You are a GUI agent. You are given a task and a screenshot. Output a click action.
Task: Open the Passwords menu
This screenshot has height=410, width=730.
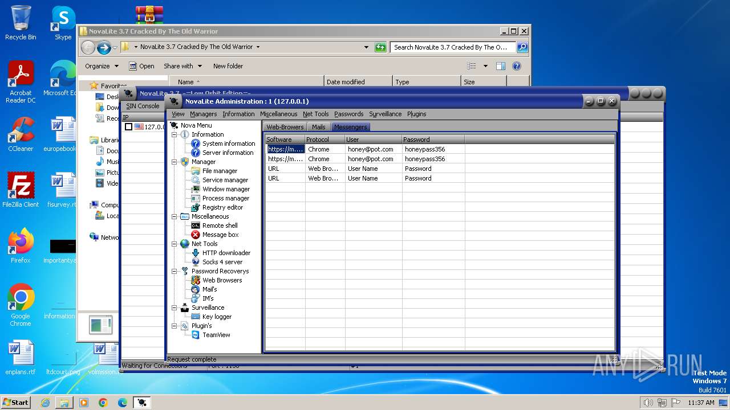(x=348, y=114)
